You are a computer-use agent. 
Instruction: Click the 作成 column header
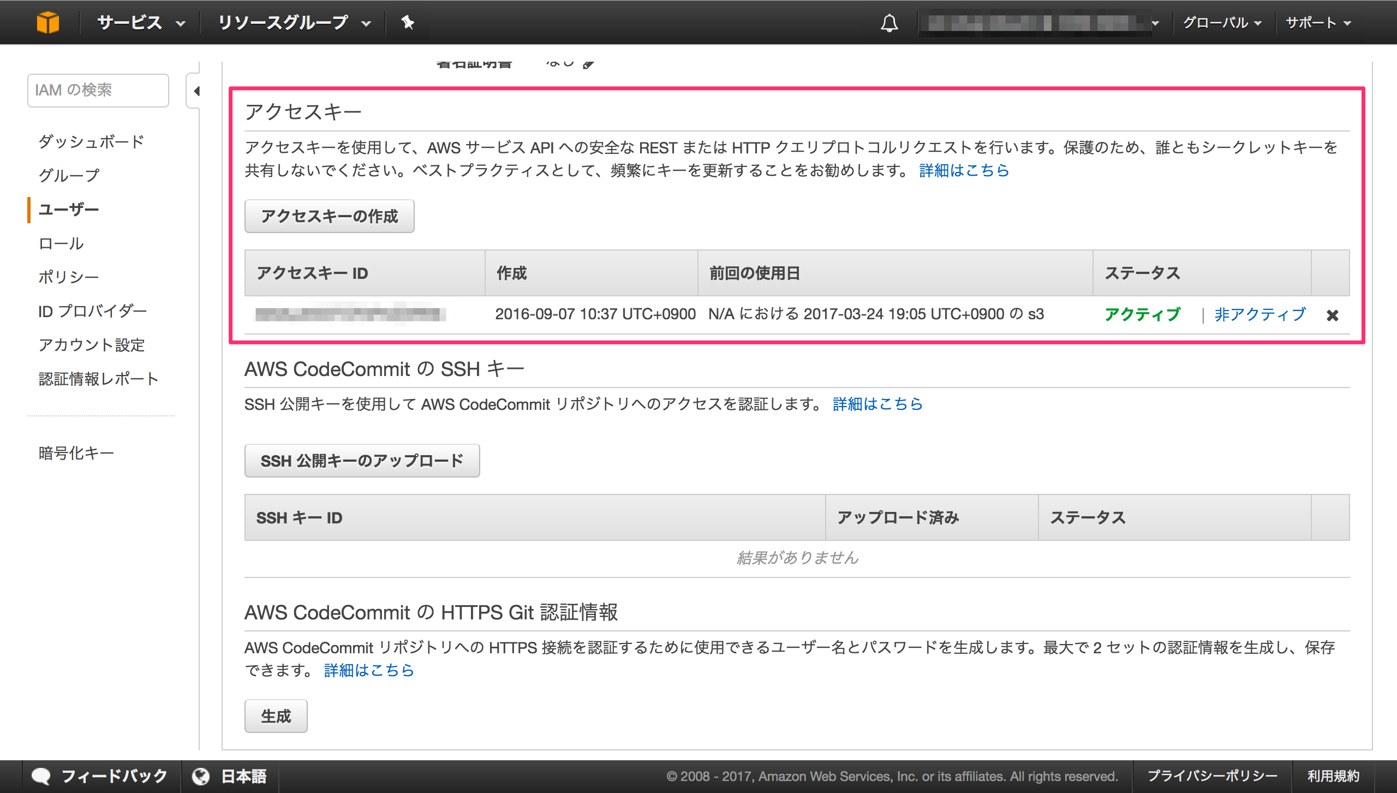click(x=591, y=273)
